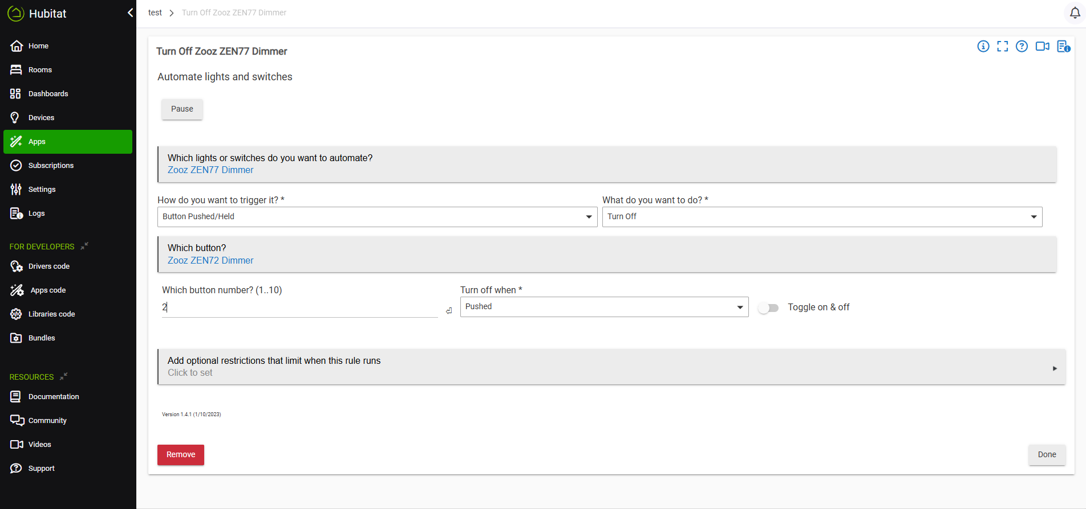Viewport: 1086px width, 509px height.
Task: Go to Devices in sidebar
Action: pos(41,118)
